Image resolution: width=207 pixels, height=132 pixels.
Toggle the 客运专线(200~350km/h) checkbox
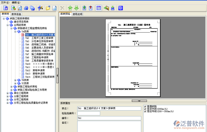(145, 112)
